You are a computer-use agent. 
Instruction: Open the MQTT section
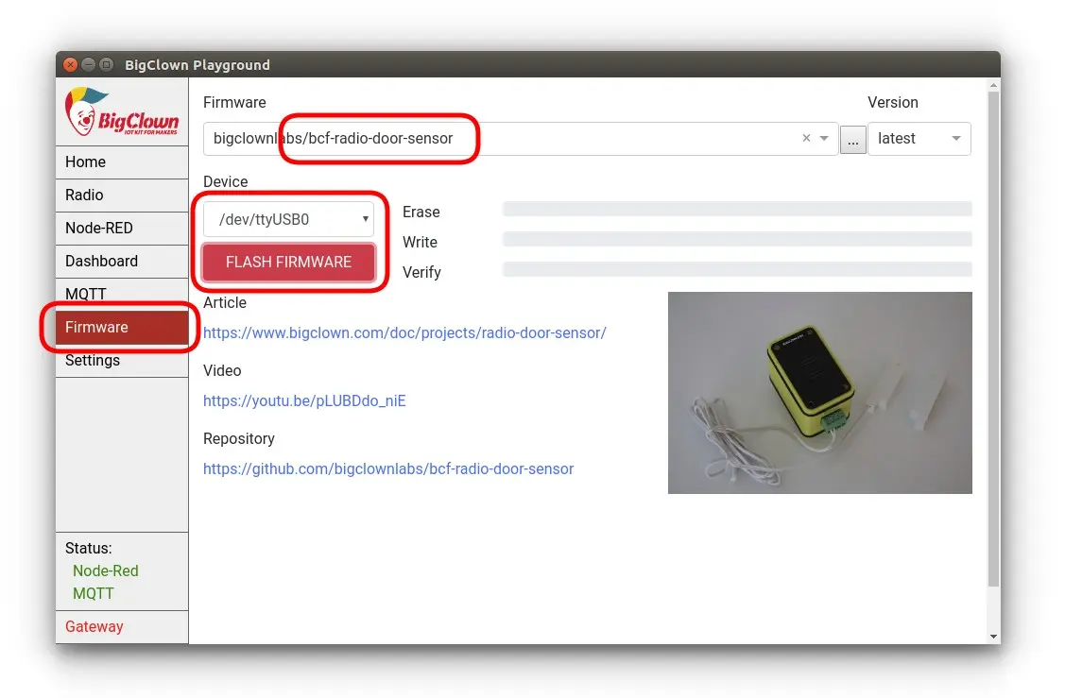pyautogui.click(x=122, y=294)
